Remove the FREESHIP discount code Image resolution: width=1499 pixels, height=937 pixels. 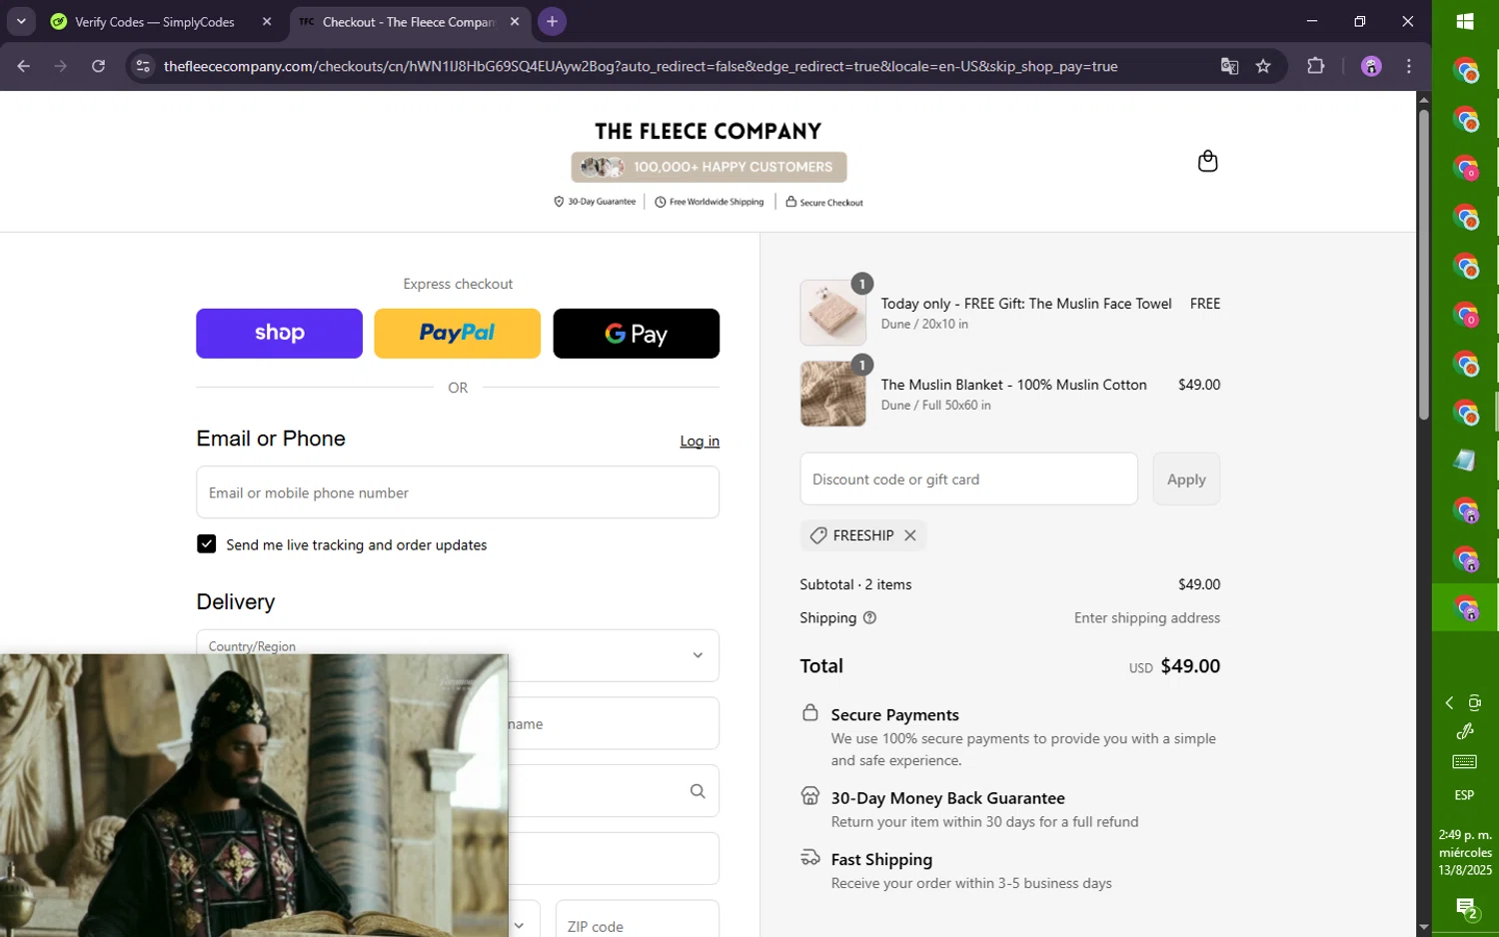909,535
